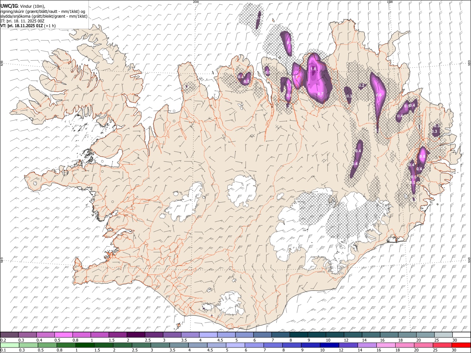Image resolution: width=471 pixels, height=353 pixels.
Task: Select the 2.5 swatch in the lower legend row
Action: (141, 345)
